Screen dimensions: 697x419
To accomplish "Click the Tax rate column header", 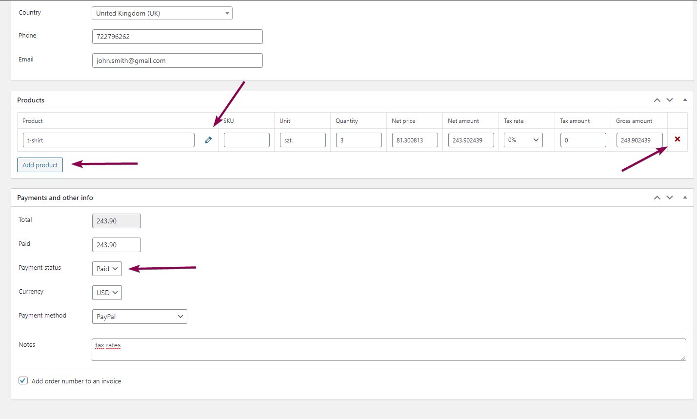I will 514,121.
